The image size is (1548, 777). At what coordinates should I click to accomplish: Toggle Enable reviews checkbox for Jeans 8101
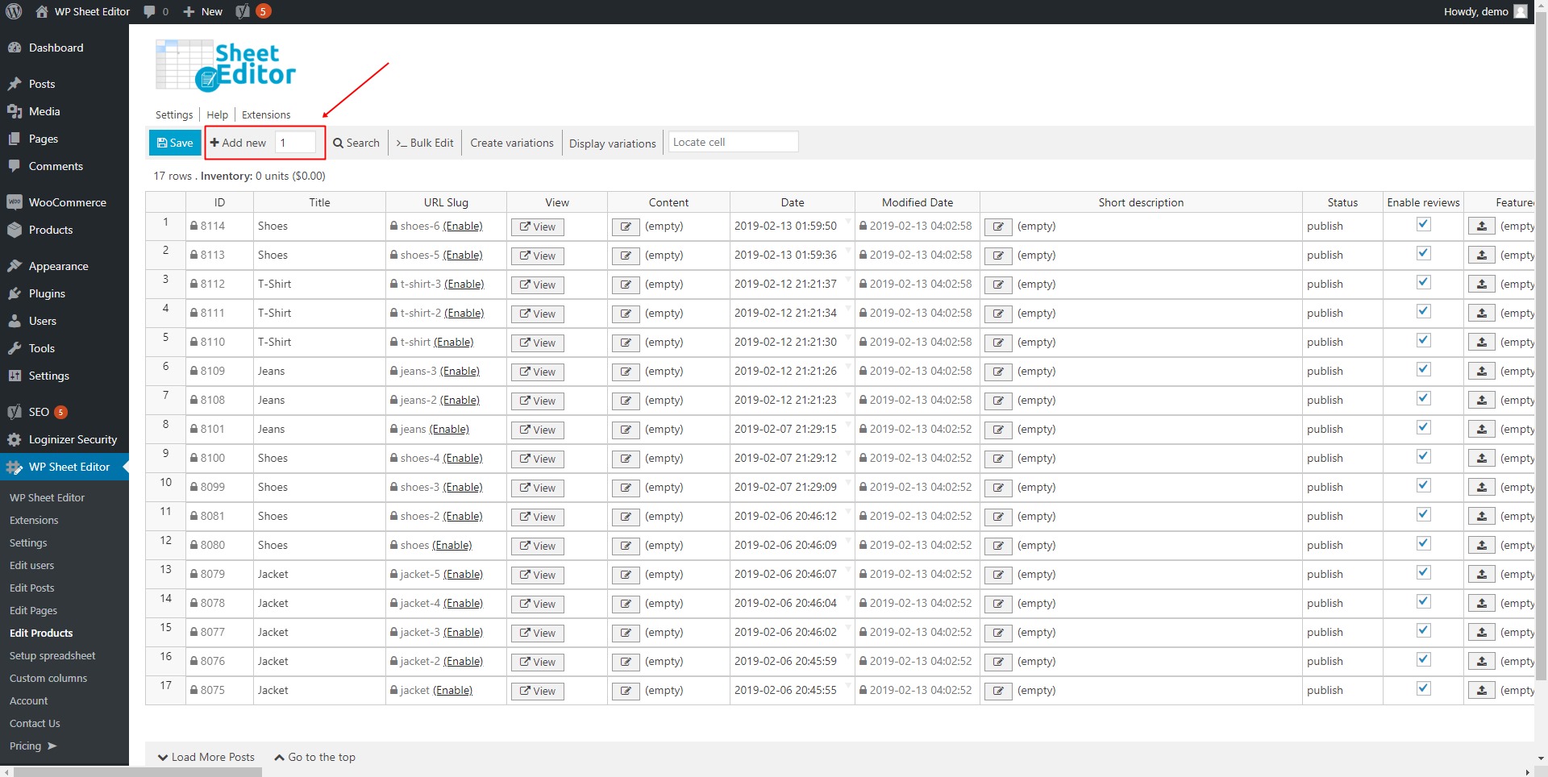[1423, 428]
